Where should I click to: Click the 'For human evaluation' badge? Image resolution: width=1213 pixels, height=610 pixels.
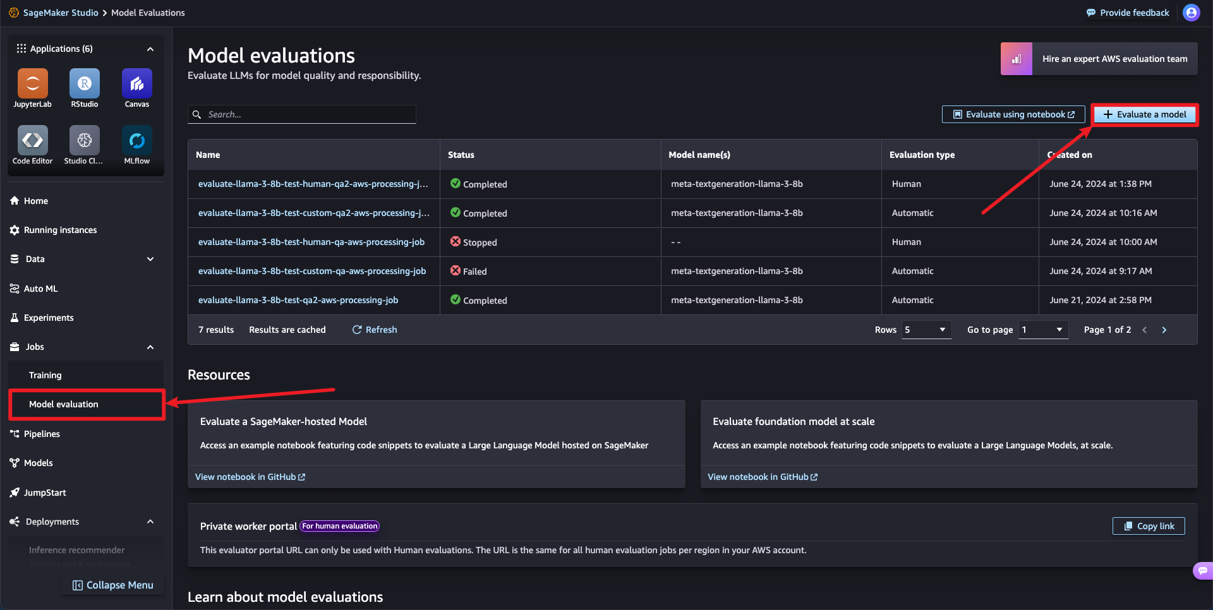(340, 526)
